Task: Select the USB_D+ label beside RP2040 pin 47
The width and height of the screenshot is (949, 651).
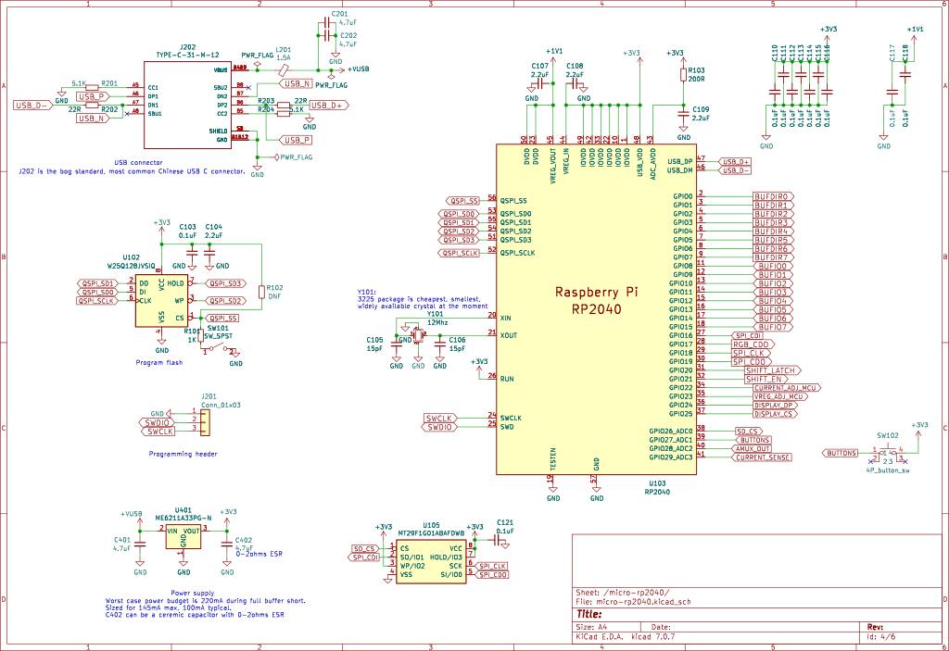Action: (736, 162)
